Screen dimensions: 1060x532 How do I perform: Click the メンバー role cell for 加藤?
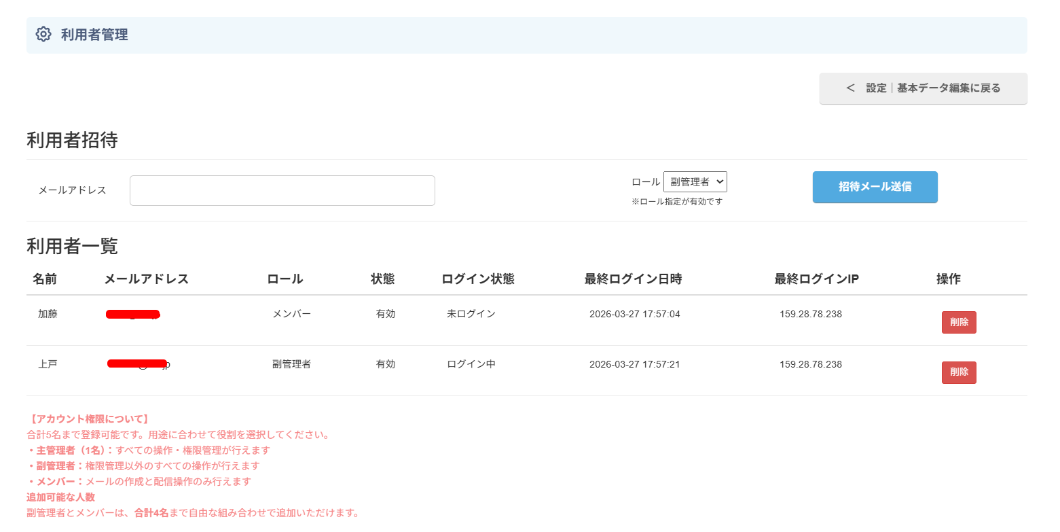[291, 314]
